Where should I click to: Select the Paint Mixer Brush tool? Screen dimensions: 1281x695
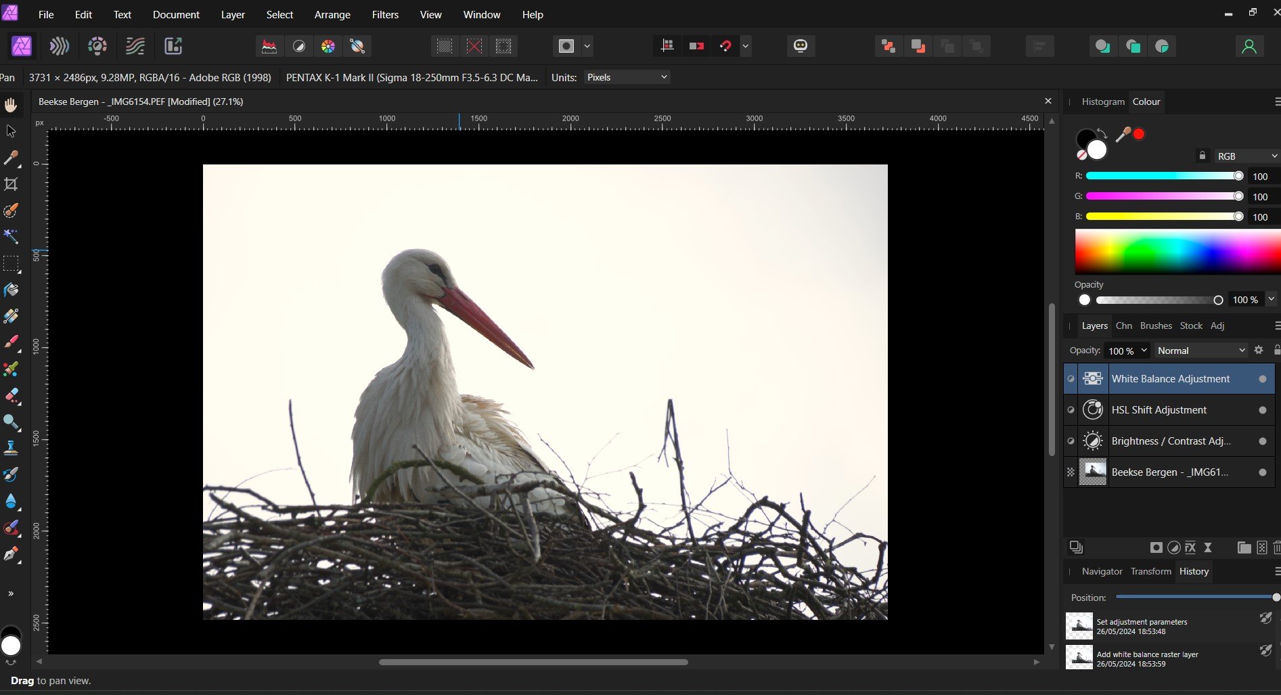coord(11,369)
